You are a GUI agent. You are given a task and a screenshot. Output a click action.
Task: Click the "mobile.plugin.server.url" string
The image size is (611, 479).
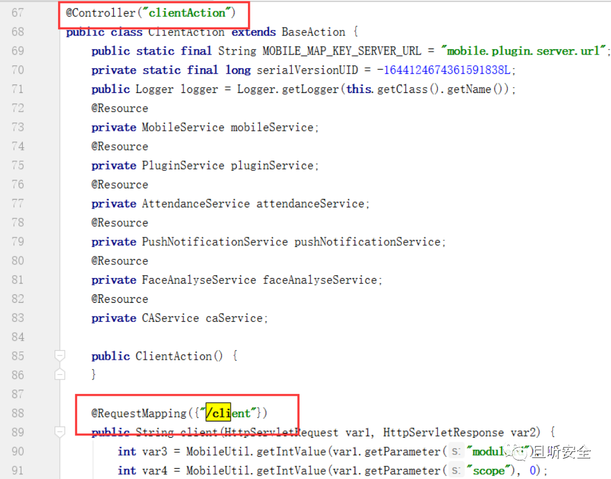pyautogui.click(x=524, y=51)
